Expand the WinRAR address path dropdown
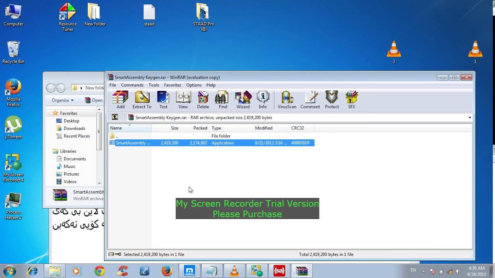Image resolution: width=495 pixels, height=278 pixels. 470,117
